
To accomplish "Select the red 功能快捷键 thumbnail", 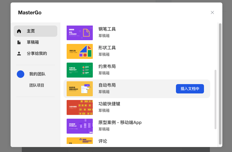I will 80,107.
